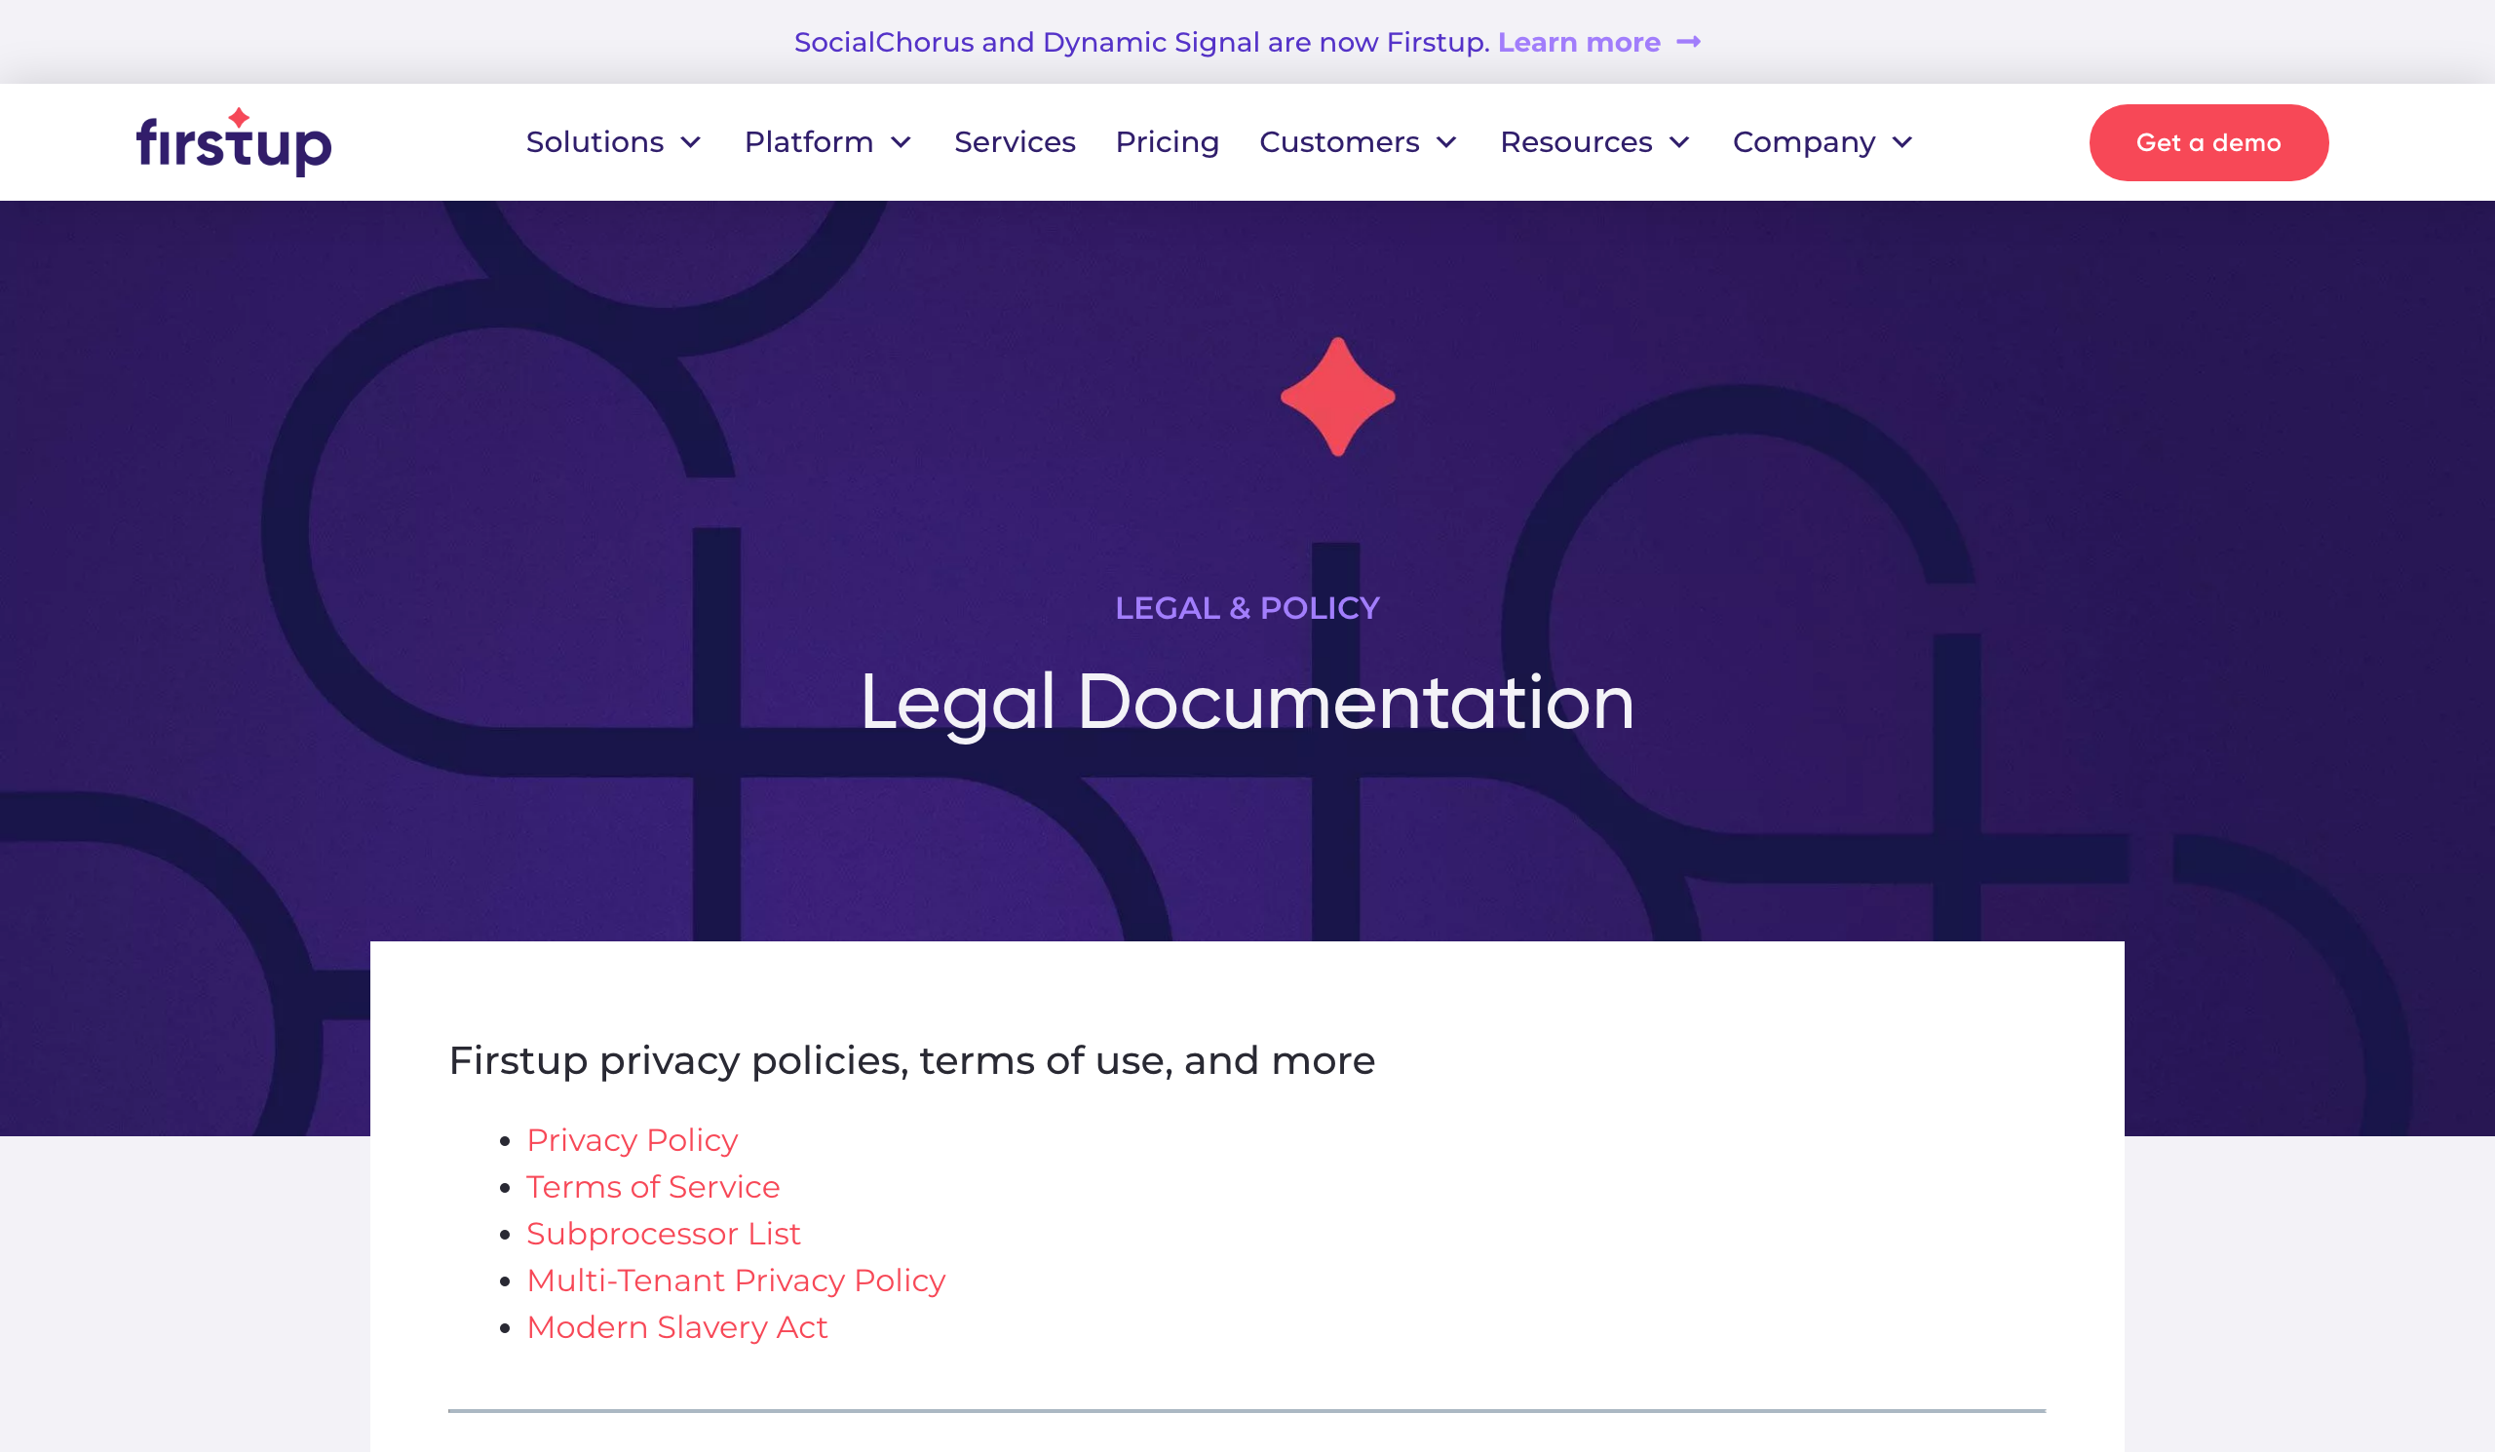Click the Firstup logo

point(234,142)
